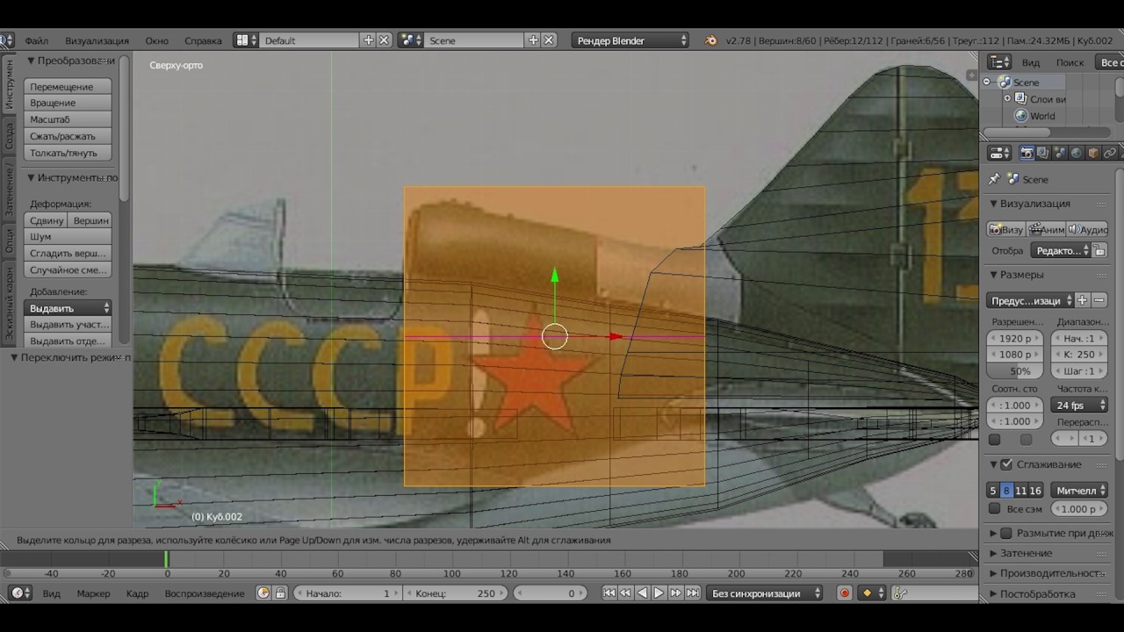Select Object properties cube tab icon
The width and height of the screenshot is (1124, 632).
tap(1093, 153)
